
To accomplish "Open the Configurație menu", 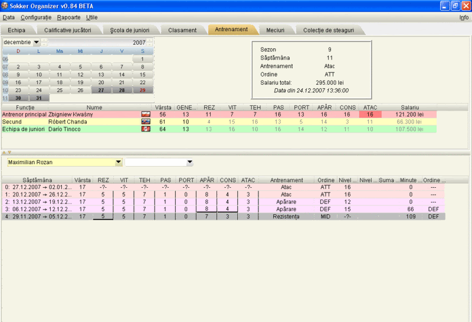I will click(36, 18).
